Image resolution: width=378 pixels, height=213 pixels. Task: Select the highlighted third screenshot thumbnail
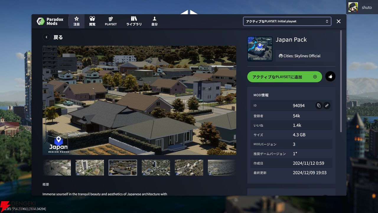pos(123,168)
